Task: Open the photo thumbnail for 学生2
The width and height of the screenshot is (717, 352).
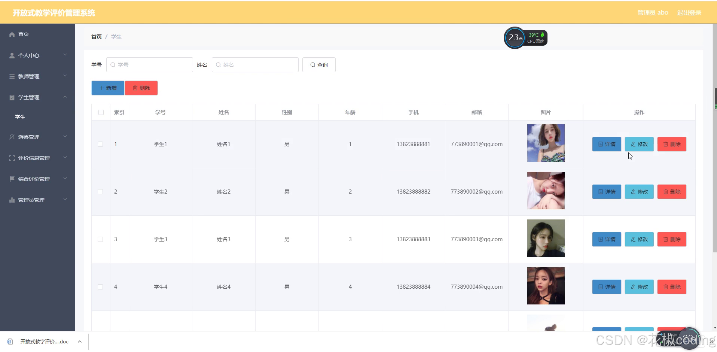Action: click(546, 191)
